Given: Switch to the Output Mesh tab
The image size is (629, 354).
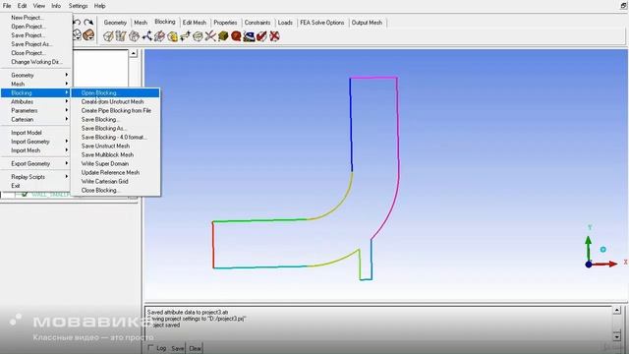Looking at the screenshot, I should tap(367, 23).
